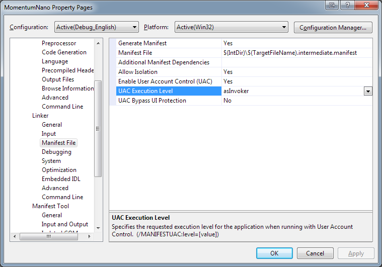Select UAC Bypass UI Protection property

(x=152, y=101)
